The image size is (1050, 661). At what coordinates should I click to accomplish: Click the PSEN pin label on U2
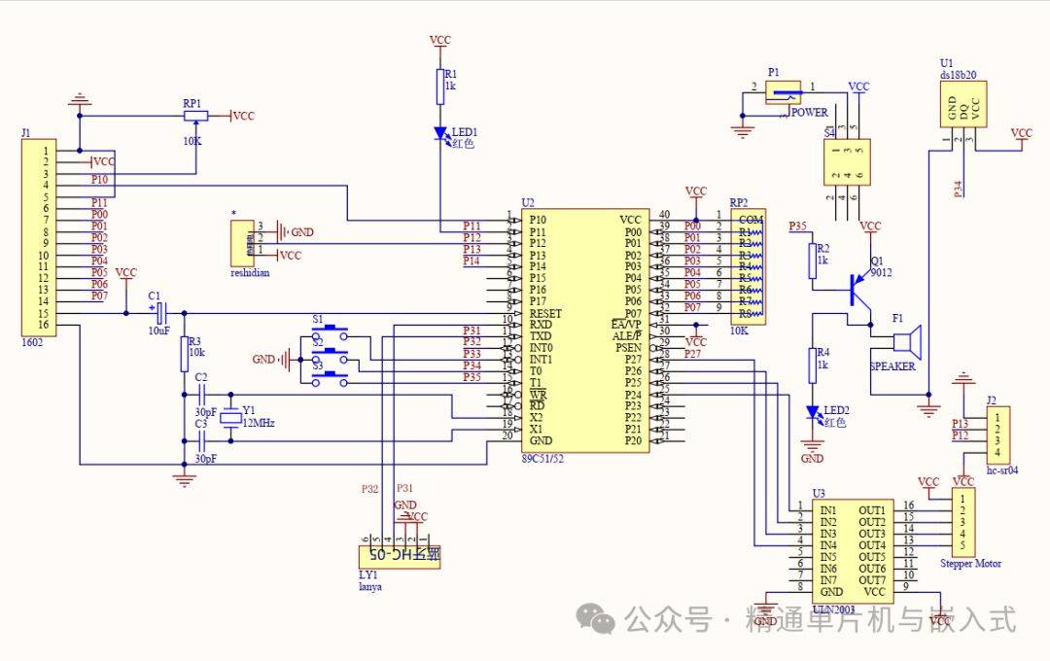pos(629,348)
